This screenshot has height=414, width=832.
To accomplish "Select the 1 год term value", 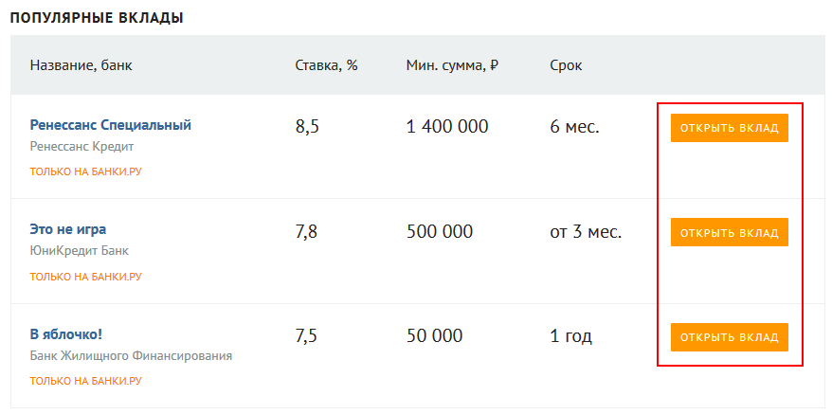I will click(x=571, y=336).
